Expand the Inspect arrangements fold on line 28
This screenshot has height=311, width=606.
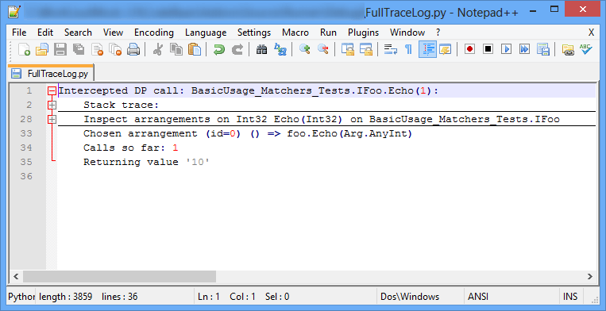[x=52, y=119]
